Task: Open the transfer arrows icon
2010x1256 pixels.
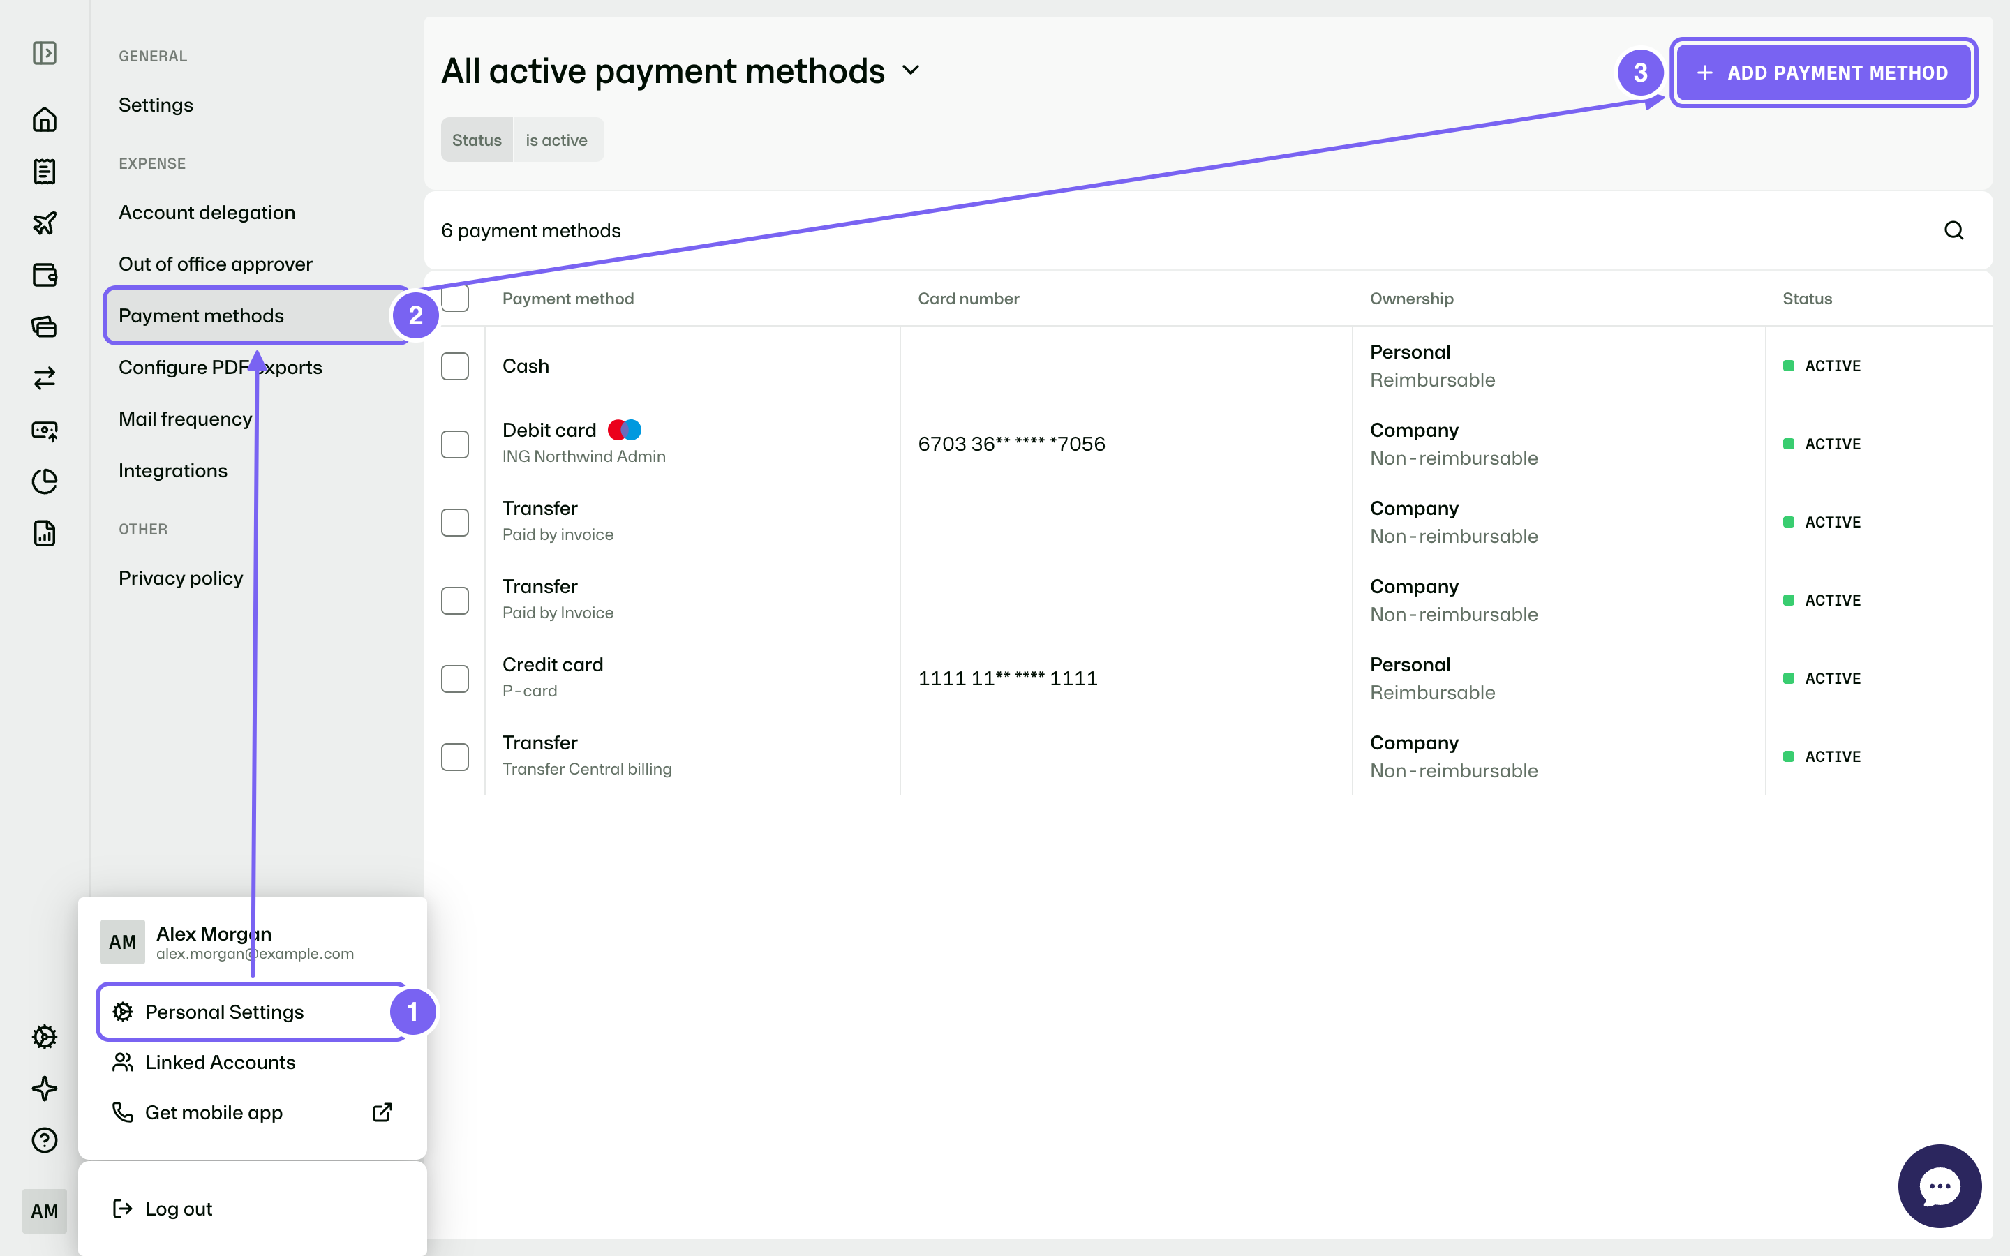Action: pyautogui.click(x=44, y=378)
